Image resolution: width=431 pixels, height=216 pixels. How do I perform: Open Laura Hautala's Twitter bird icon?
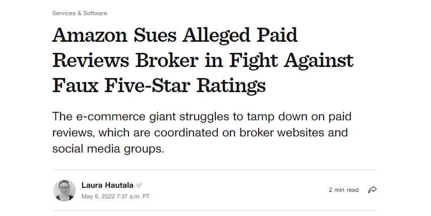tap(139, 185)
